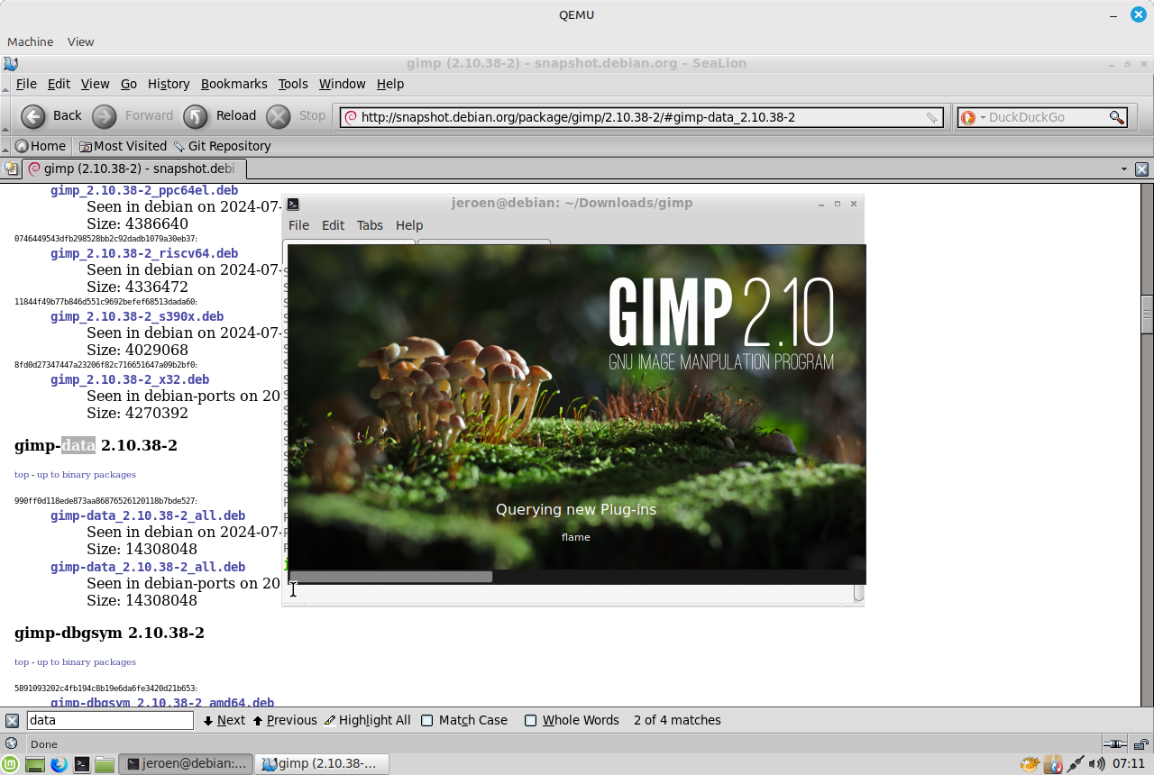The width and height of the screenshot is (1154, 775).
Task: Close the find bar with its X icon
Action: click(x=12, y=720)
